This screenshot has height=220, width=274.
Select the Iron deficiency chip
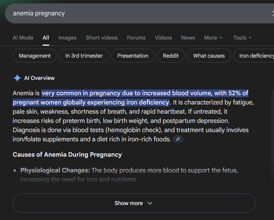click(254, 56)
